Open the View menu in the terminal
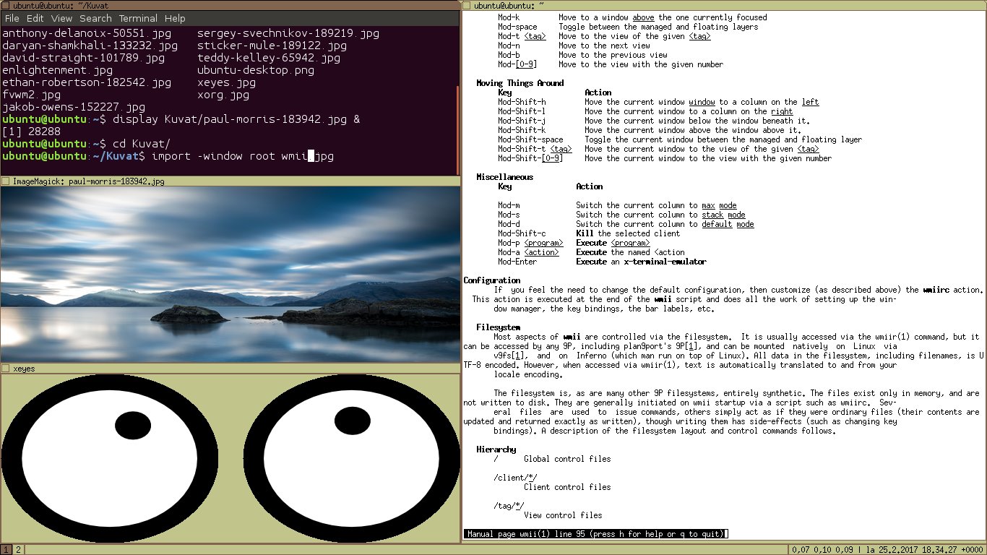987x555 pixels. click(61, 18)
